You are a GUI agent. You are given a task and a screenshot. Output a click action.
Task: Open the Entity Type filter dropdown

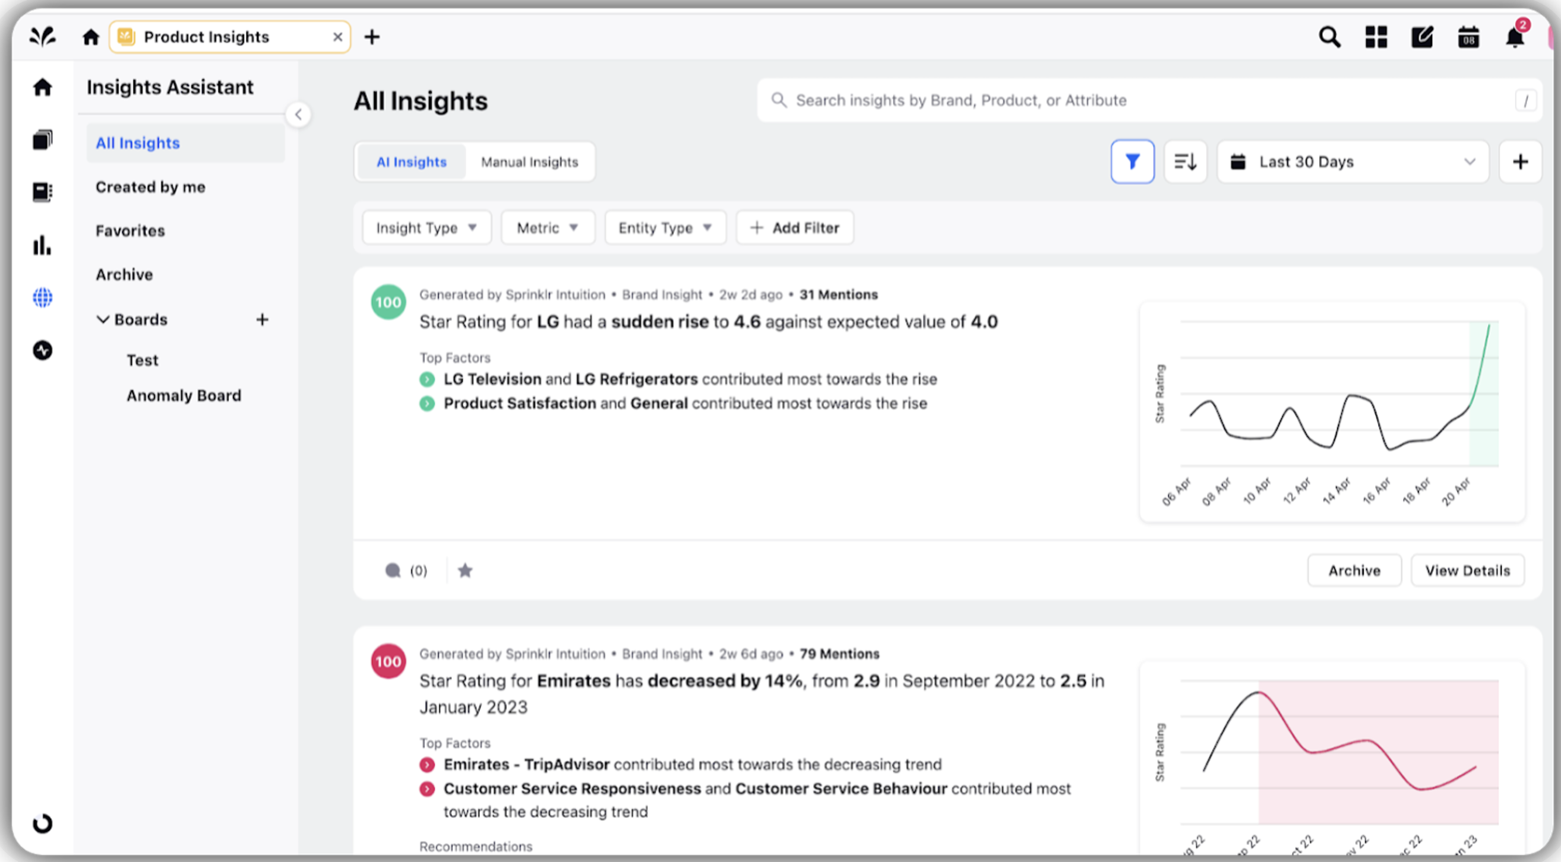665,228
